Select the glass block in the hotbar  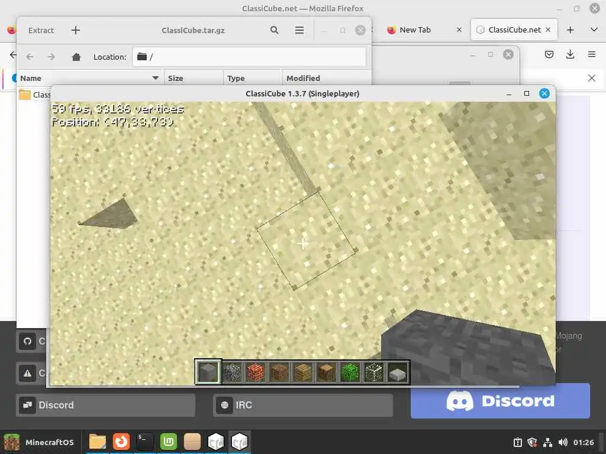[374, 372]
